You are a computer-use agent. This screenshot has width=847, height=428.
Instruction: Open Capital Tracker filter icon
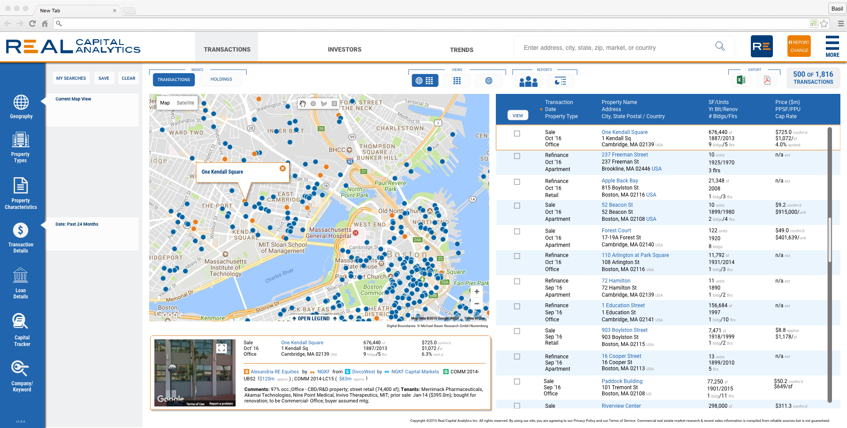click(x=20, y=321)
